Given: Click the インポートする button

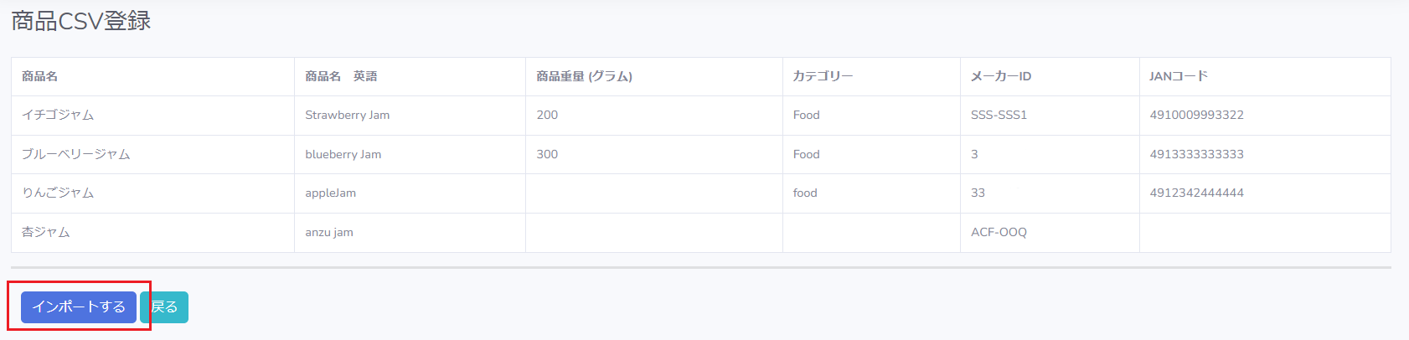Looking at the screenshot, I should pos(79,307).
